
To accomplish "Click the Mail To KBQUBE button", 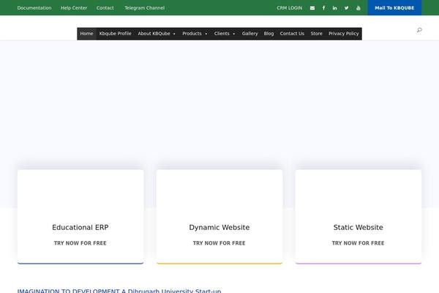I will 394,8.
